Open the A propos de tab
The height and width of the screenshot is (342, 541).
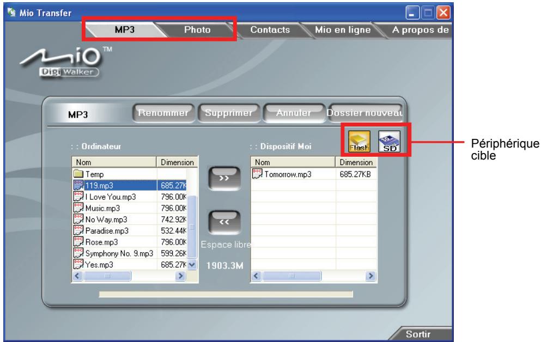tap(420, 30)
